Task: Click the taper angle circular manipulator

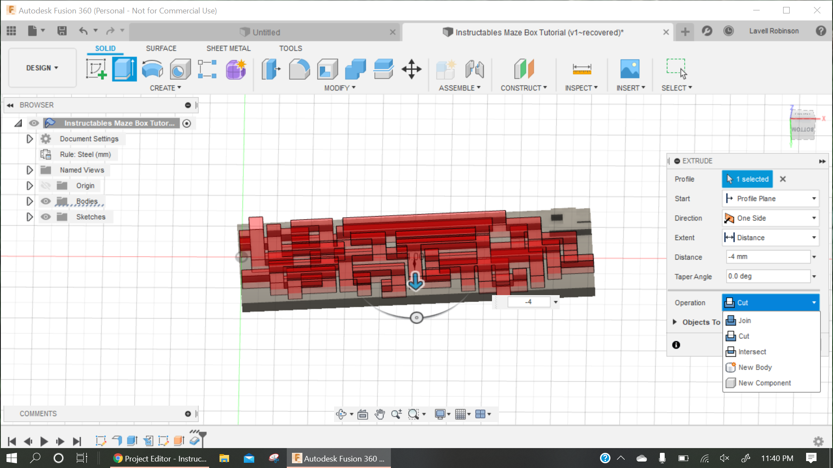Action: click(x=416, y=318)
